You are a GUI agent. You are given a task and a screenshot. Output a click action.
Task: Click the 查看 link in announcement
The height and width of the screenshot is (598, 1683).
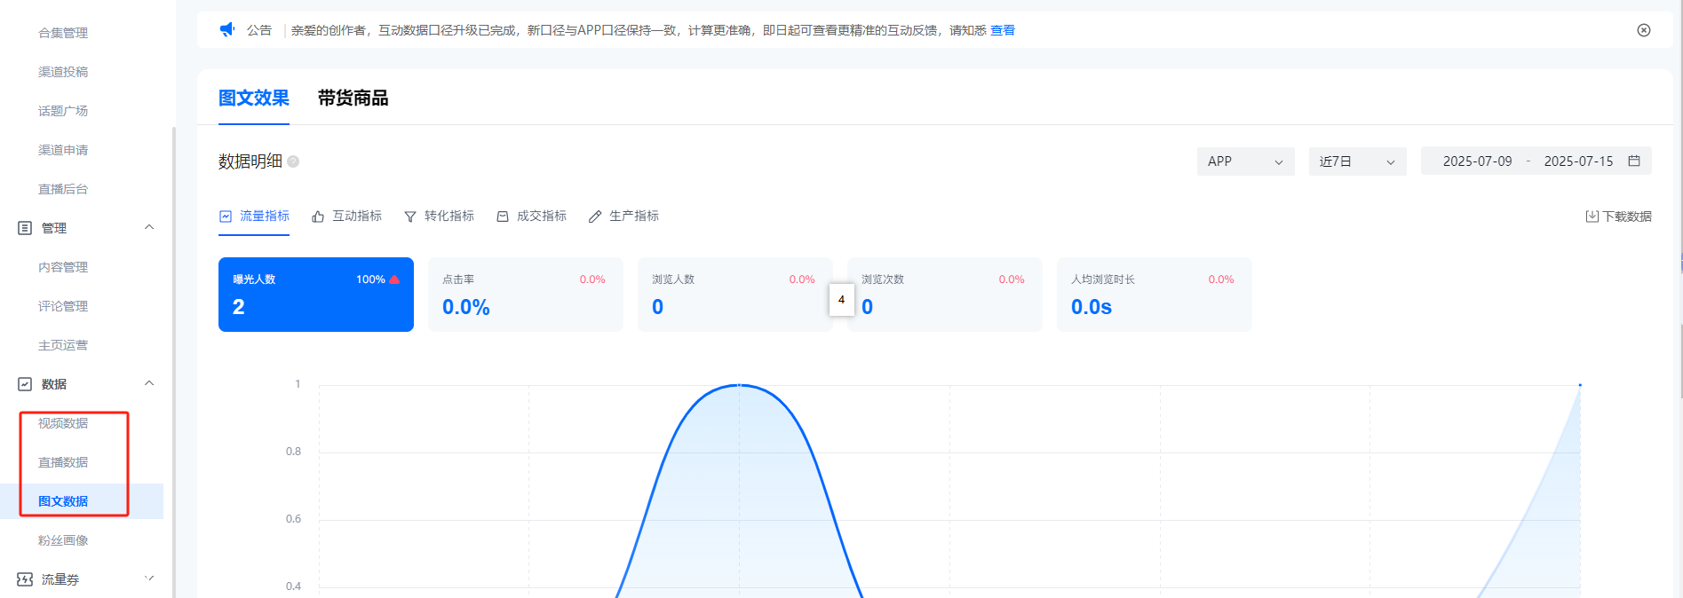coord(1003,30)
